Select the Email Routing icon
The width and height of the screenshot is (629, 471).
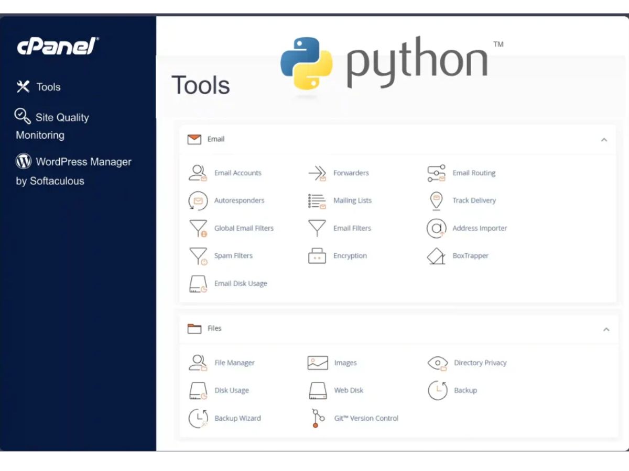point(436,173)
